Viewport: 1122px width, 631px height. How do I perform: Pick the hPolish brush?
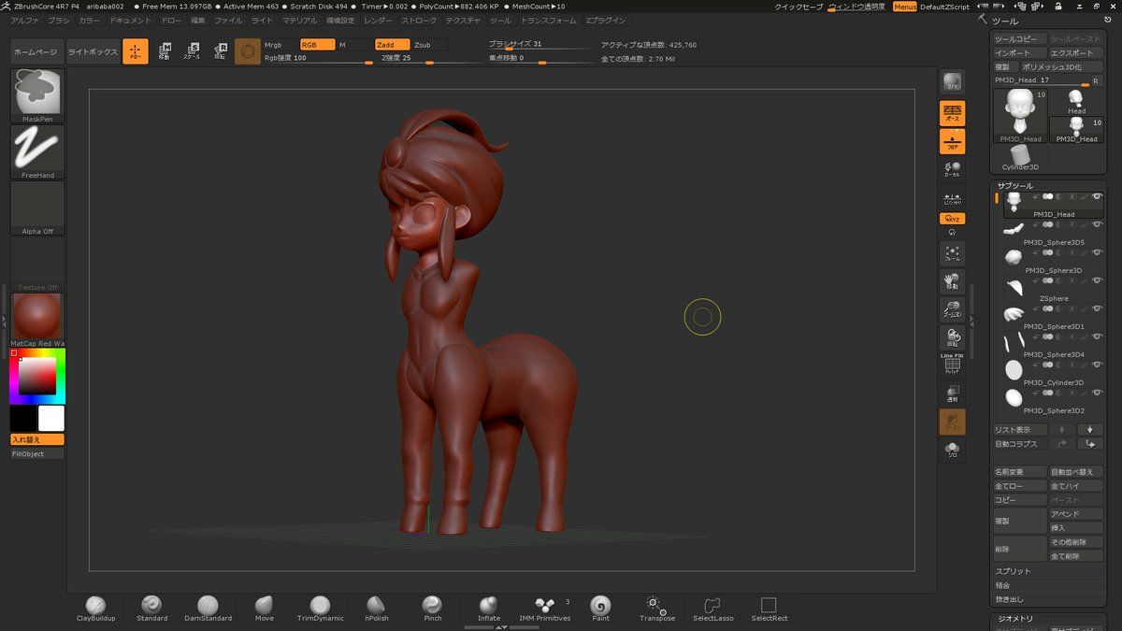(x=376, y=608)
